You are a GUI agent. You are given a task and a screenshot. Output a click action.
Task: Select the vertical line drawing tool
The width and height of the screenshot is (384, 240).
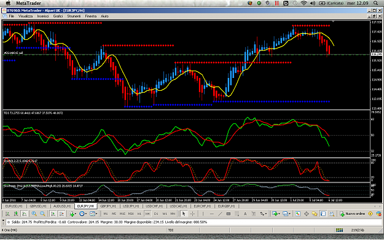(203, 214)
